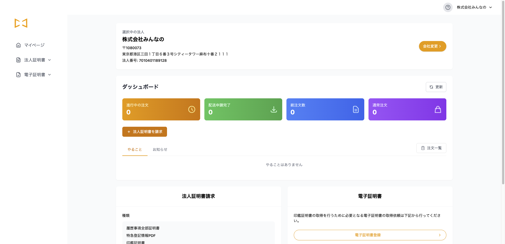Click the refresh icon in 更新 button
This screenshot has width=505, height=244.
click(x=431, y=87)
